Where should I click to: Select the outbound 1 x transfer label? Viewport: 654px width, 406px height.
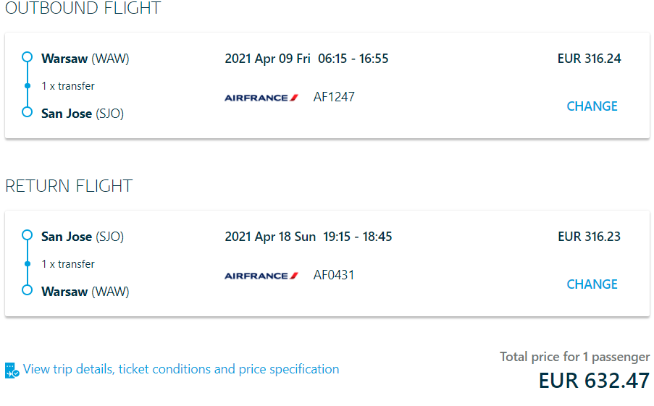pyautogui.click(x=68, y=86)
